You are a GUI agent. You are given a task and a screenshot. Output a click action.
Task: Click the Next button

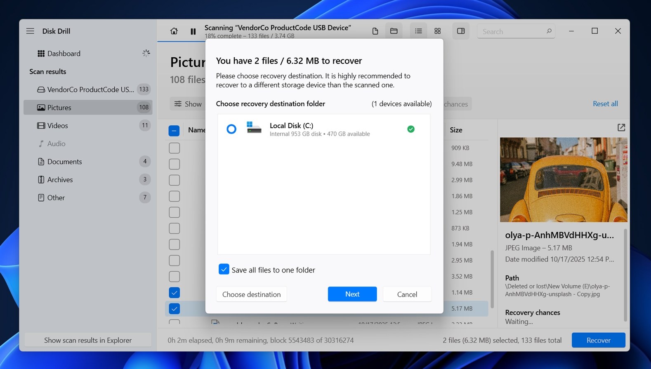tap(352, 294)
